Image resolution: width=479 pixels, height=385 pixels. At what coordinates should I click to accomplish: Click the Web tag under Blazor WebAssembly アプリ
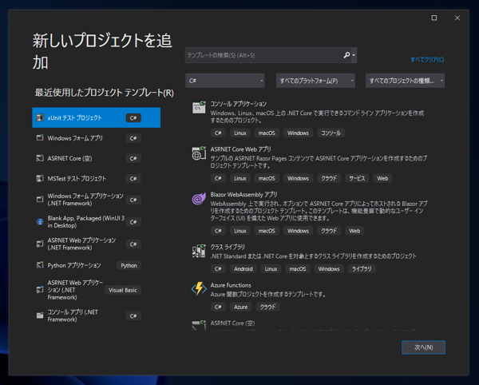point(354,231)
